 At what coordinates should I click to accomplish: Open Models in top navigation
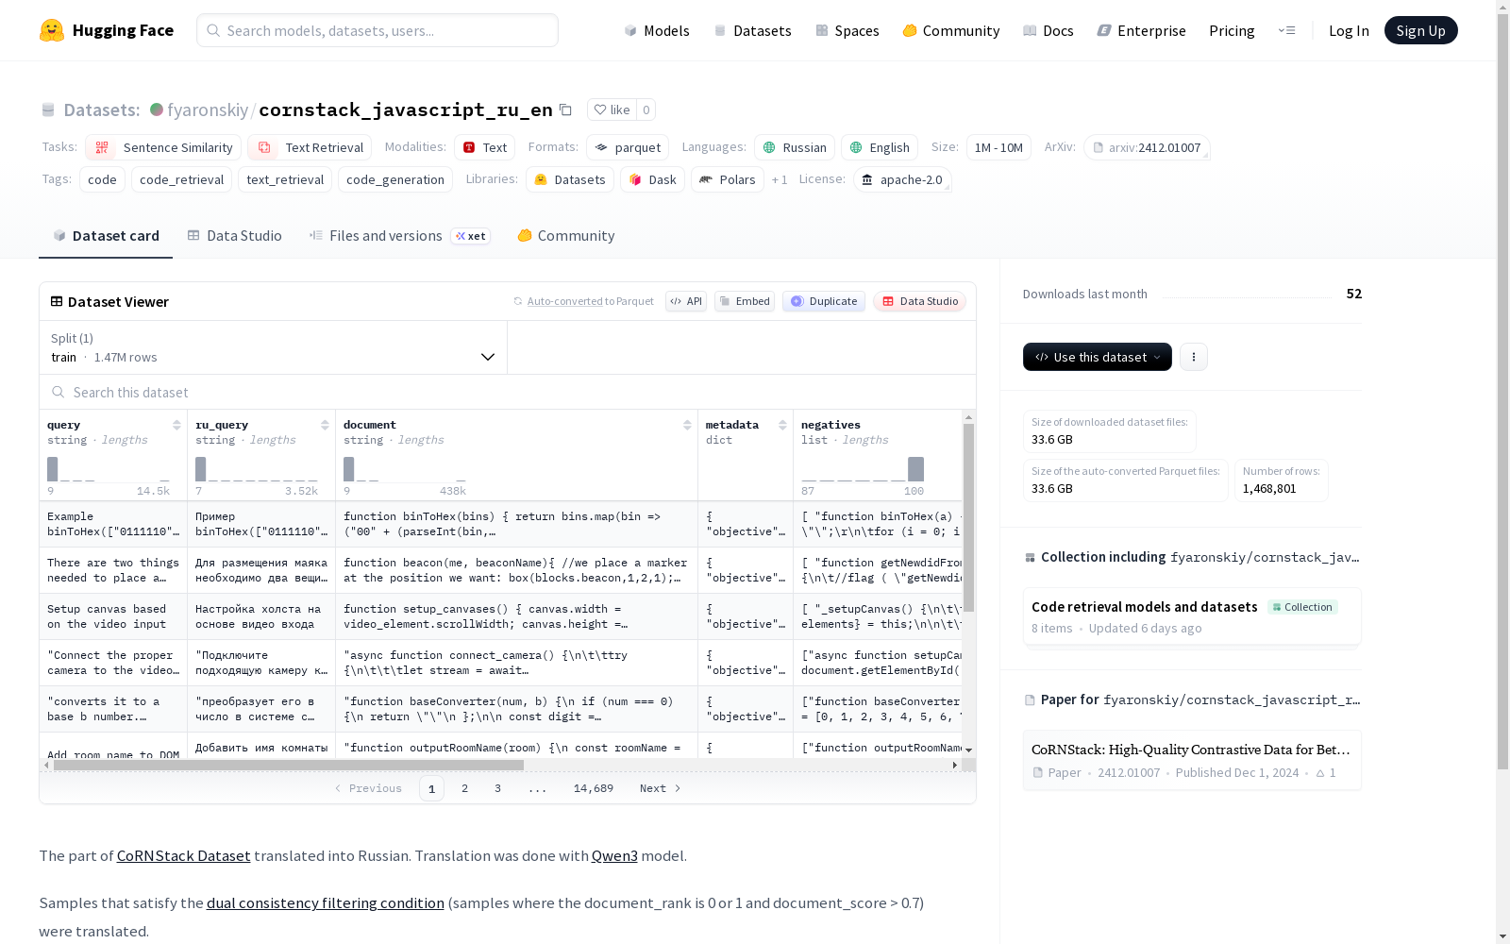(x=657, y=30)
